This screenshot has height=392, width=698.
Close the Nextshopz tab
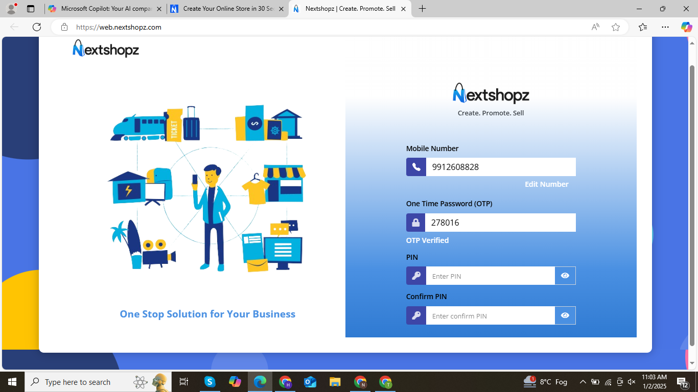[x=403, y=9]
